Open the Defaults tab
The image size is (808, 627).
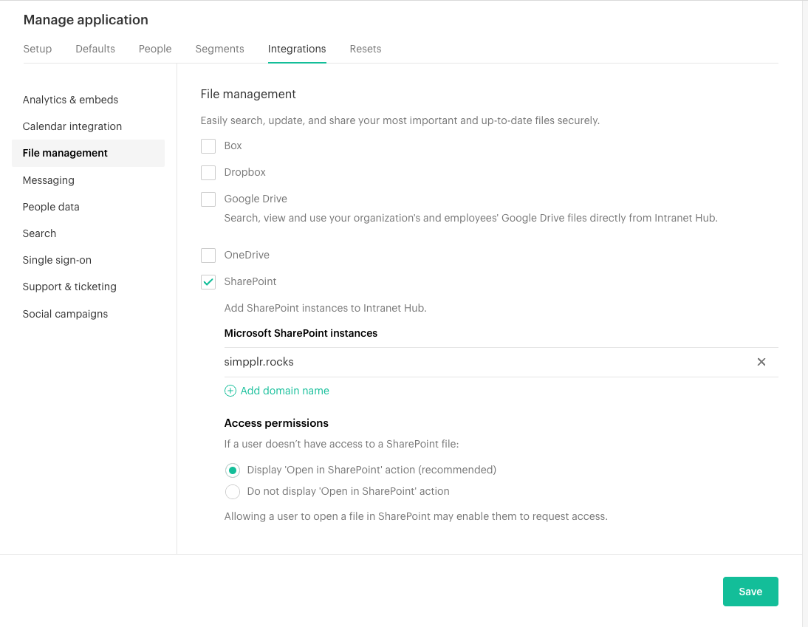[x=95, y=49]
